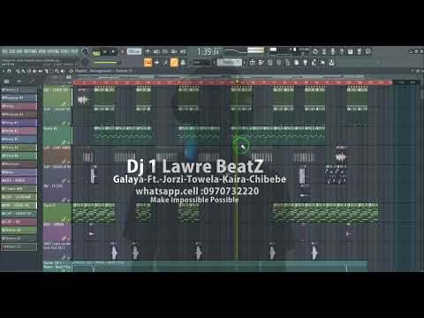Adjust the main volume knob
Image resolution: width=424 pixels, height=318 pixels.
[86, 51]
